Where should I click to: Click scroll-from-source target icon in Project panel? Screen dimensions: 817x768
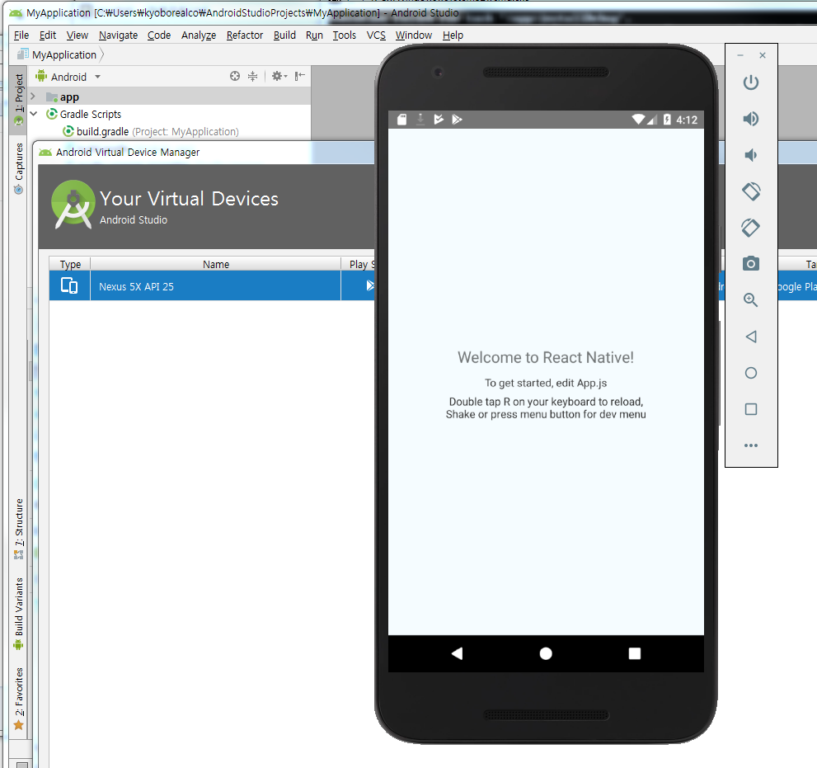click(x=235, y=76)
